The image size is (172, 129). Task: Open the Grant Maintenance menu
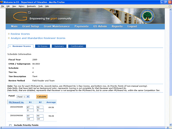[x=57, y=26]
